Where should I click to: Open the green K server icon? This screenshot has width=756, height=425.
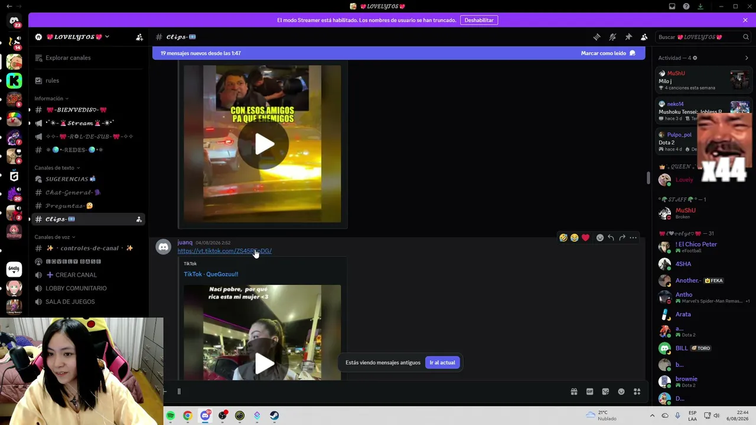(x=14, y=80)
